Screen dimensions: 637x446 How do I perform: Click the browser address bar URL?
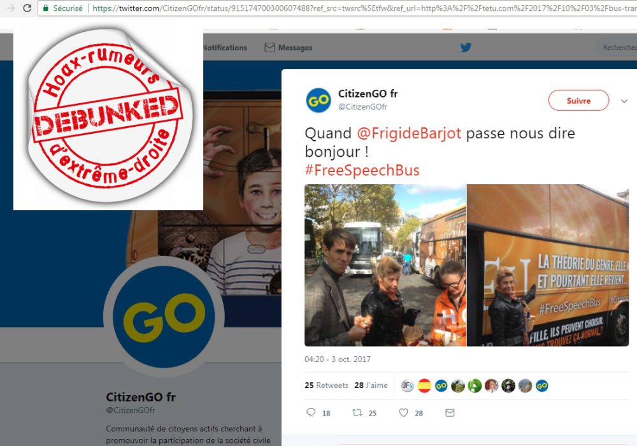click(364, 8)
